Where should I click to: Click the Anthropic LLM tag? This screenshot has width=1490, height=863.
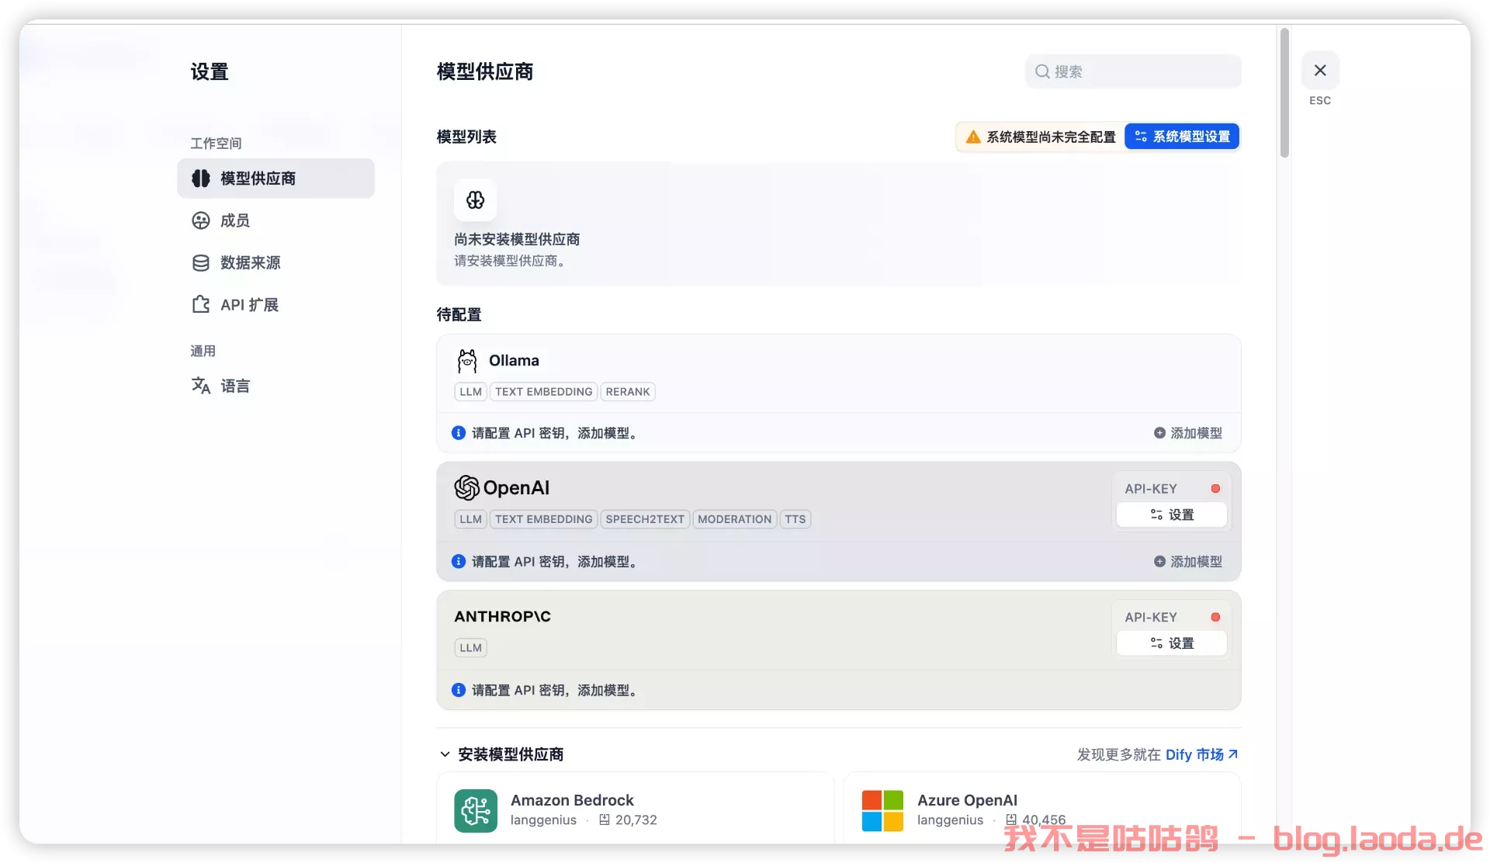click(470, 648)
